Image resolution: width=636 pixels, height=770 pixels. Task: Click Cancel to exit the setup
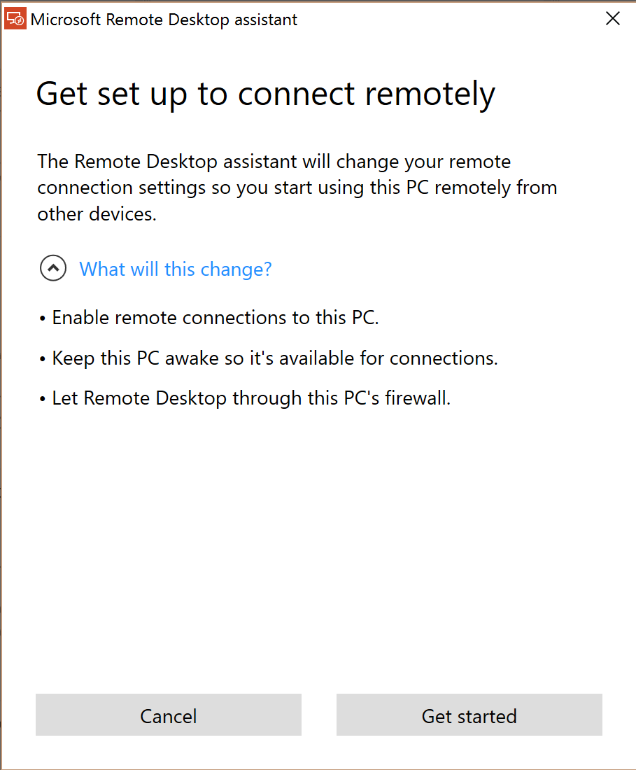pos(168,715)
